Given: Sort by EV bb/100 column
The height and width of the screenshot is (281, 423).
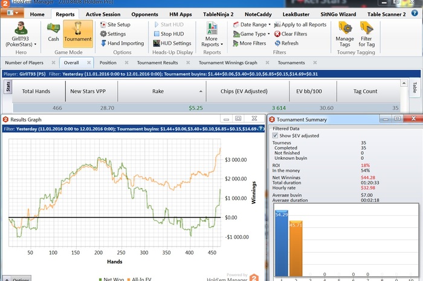Looking at the screenshot, I should [313, 91].
